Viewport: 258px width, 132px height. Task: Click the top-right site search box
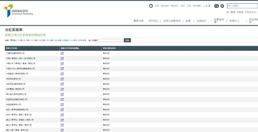(242, 6)
